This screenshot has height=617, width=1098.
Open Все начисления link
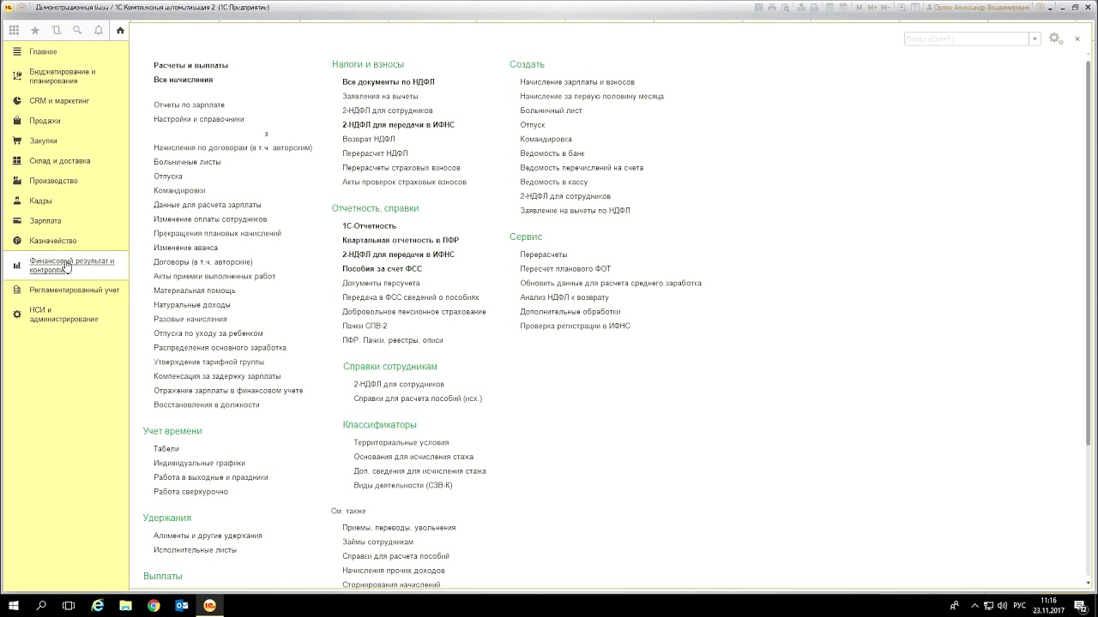click(183, 80)
